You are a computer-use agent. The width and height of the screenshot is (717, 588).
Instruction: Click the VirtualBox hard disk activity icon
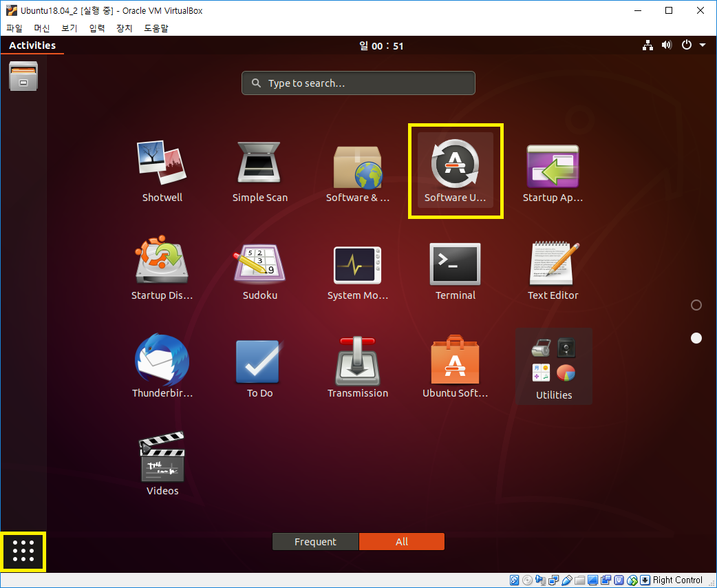coord(515,580)
